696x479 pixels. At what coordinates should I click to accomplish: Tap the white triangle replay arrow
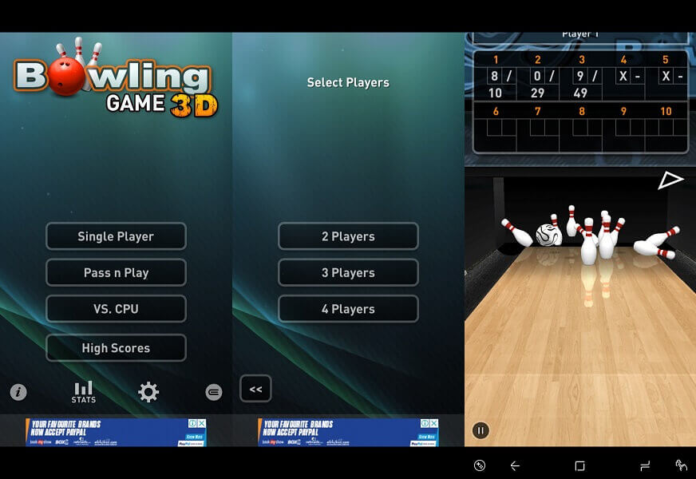[670, 180]
